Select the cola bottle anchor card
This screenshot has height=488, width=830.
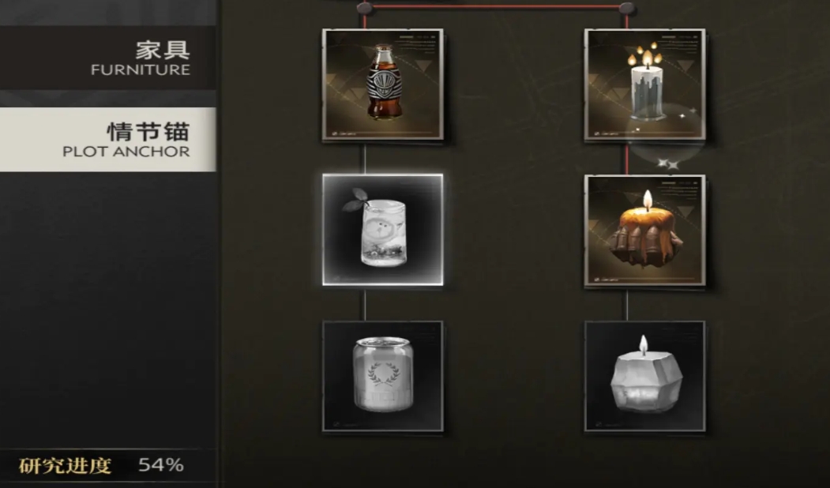pyautogui.click(x=383, y=84)
